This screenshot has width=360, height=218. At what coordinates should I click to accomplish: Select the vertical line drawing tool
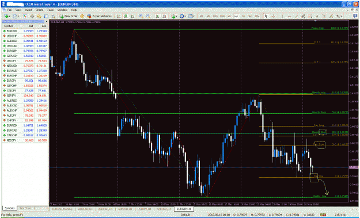coord(282,16)
